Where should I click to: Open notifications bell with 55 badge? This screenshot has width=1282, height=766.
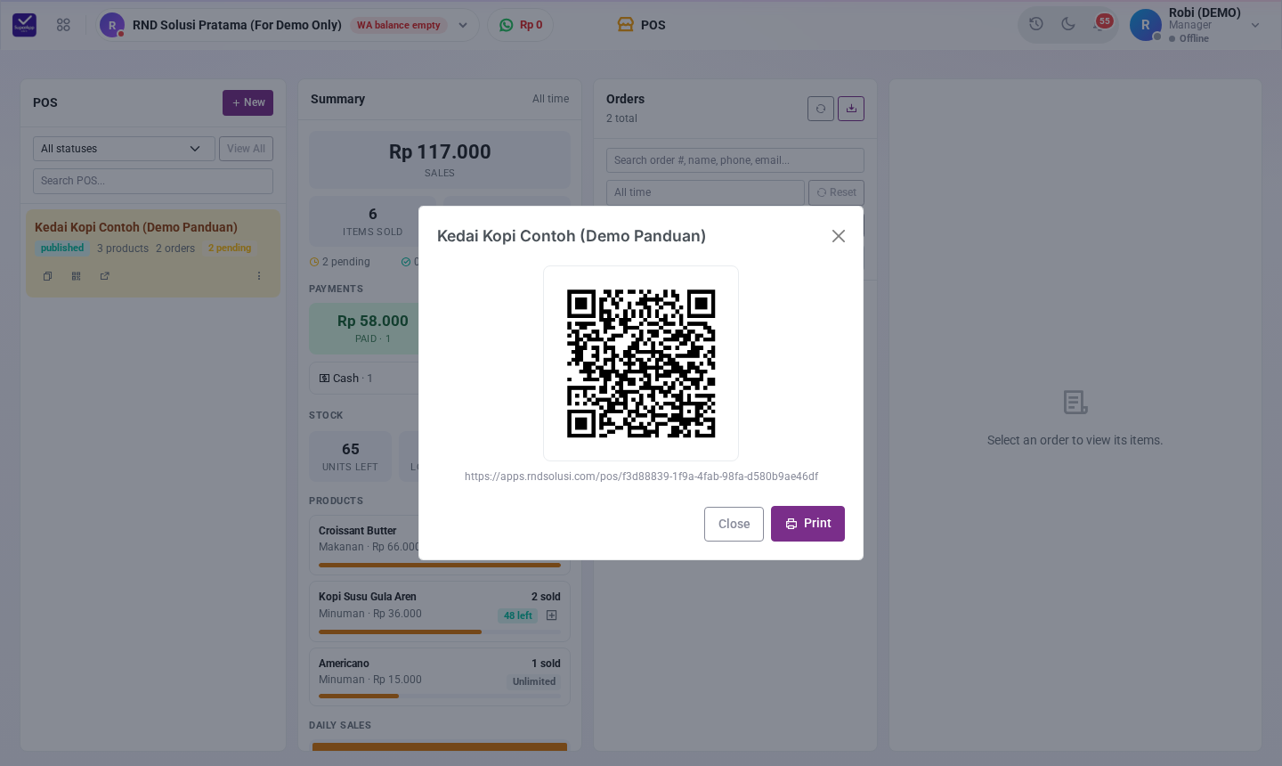click(x=1101, y=23)
